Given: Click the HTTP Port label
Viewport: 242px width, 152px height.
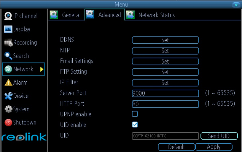Looking at the screenshot, I should (x=72, y=104).
